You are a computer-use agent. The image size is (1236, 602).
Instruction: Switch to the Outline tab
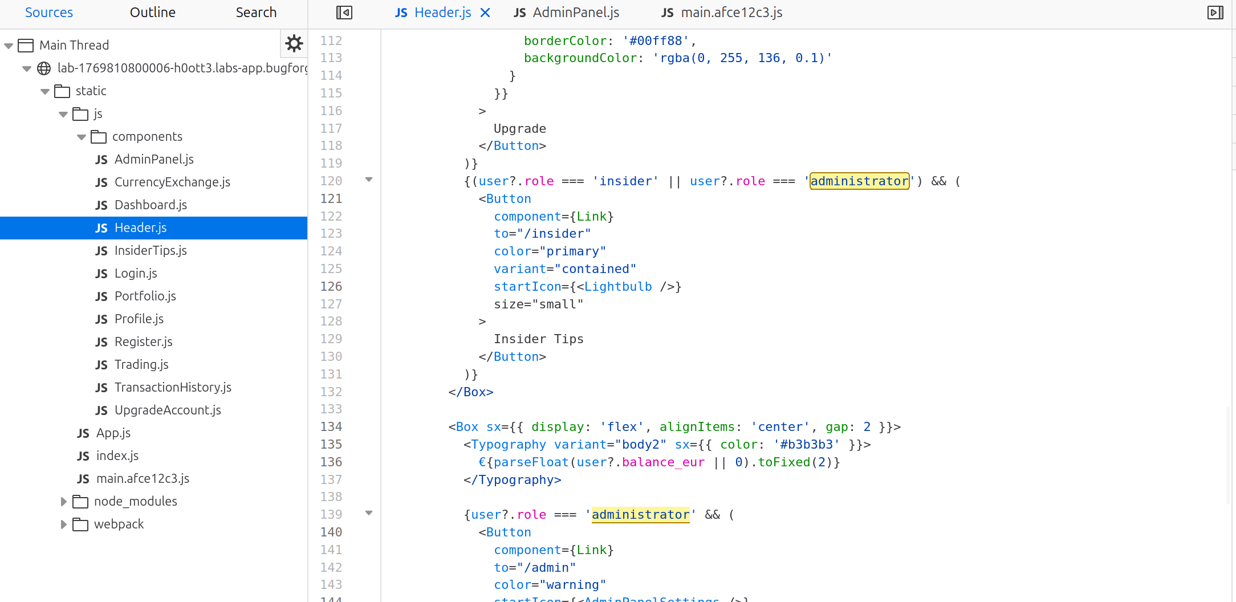152,12
